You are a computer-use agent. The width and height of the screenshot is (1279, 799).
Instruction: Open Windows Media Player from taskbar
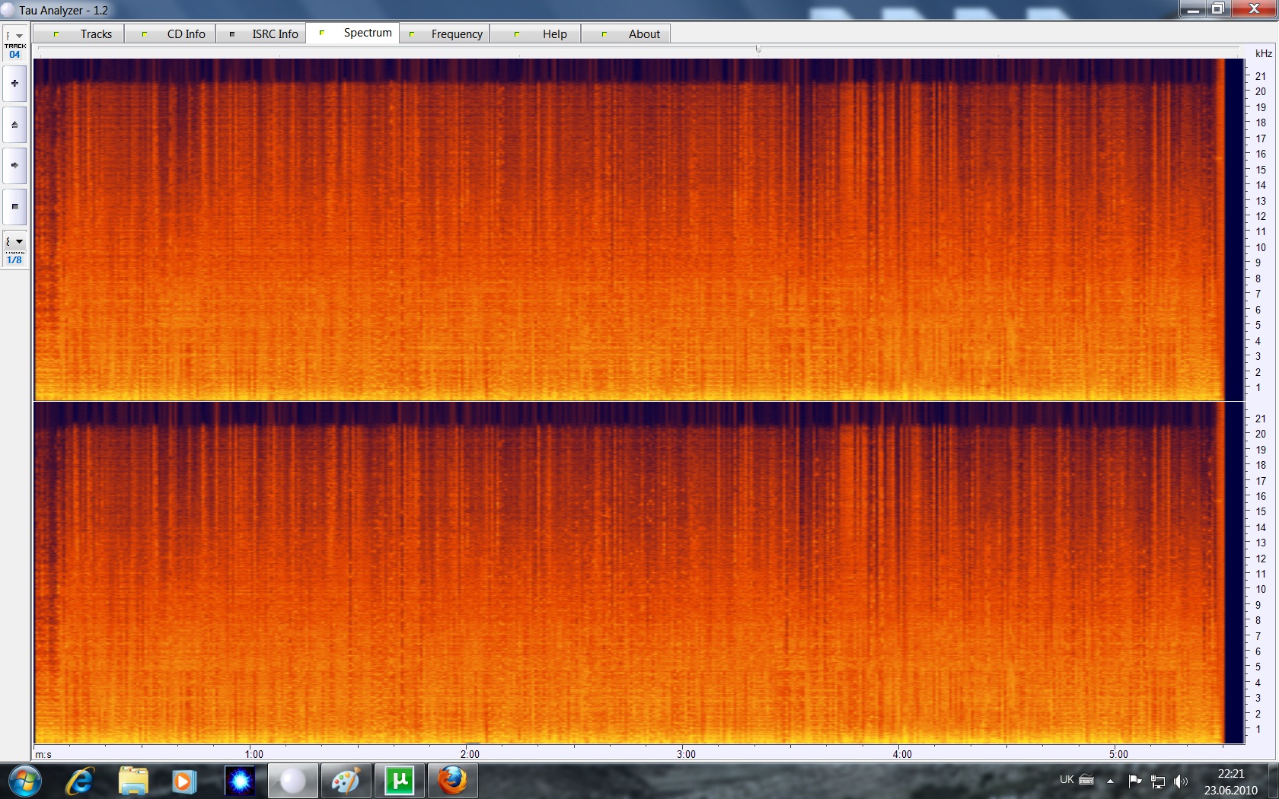(183, 781)
